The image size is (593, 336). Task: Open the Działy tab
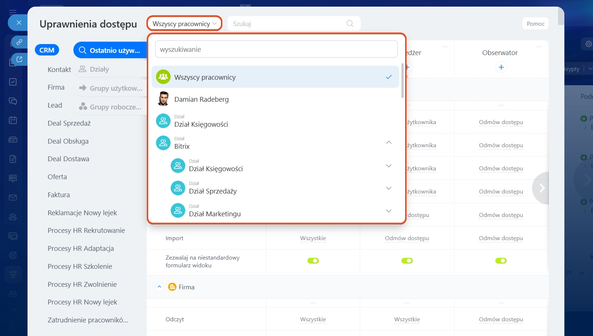(x=99, y=69)
